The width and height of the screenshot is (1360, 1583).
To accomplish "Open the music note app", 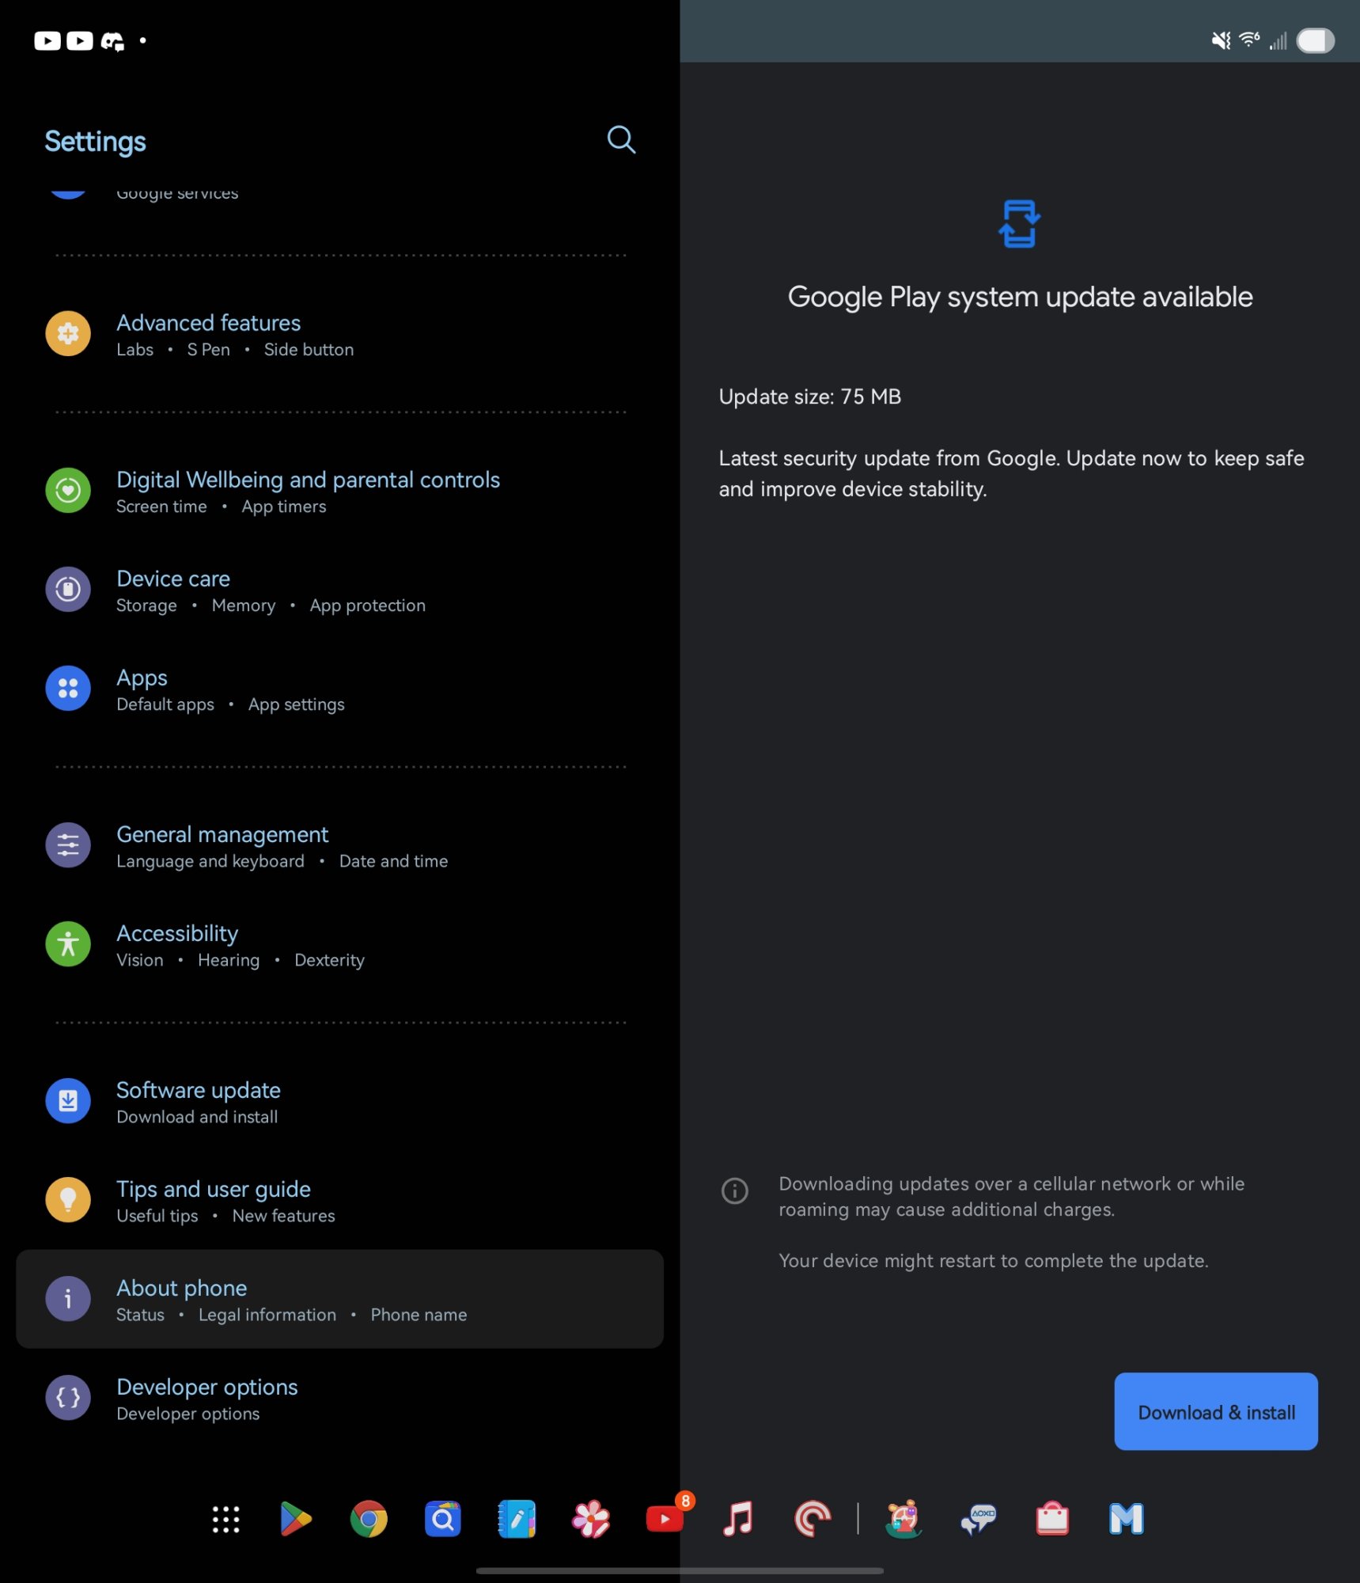I will coord(738,1519).
